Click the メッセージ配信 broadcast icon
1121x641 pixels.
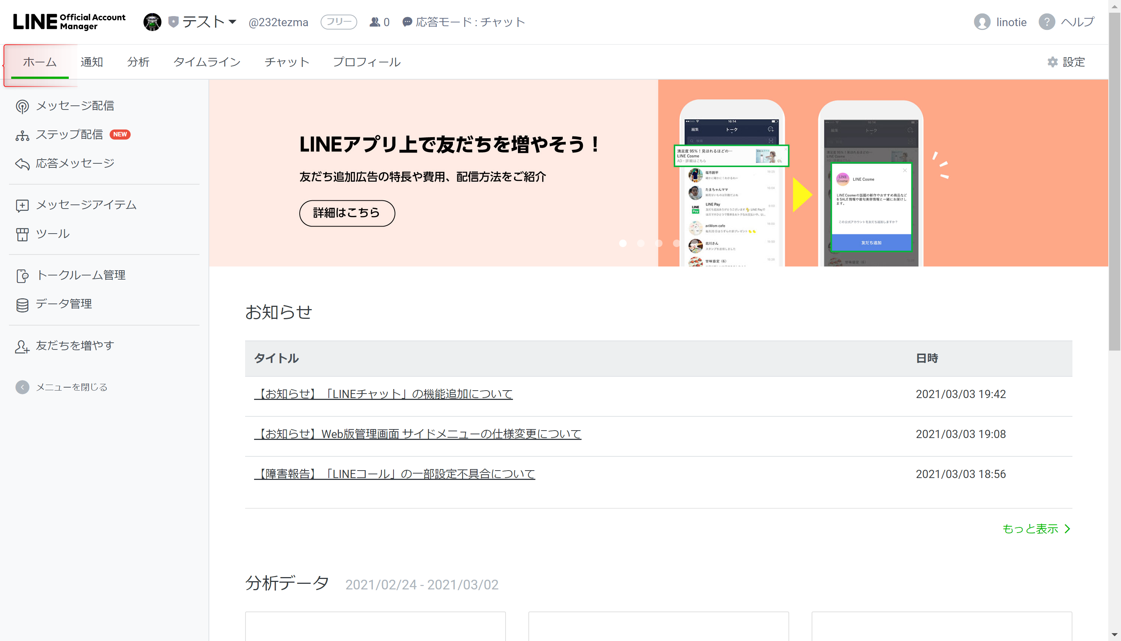[22, 106]
